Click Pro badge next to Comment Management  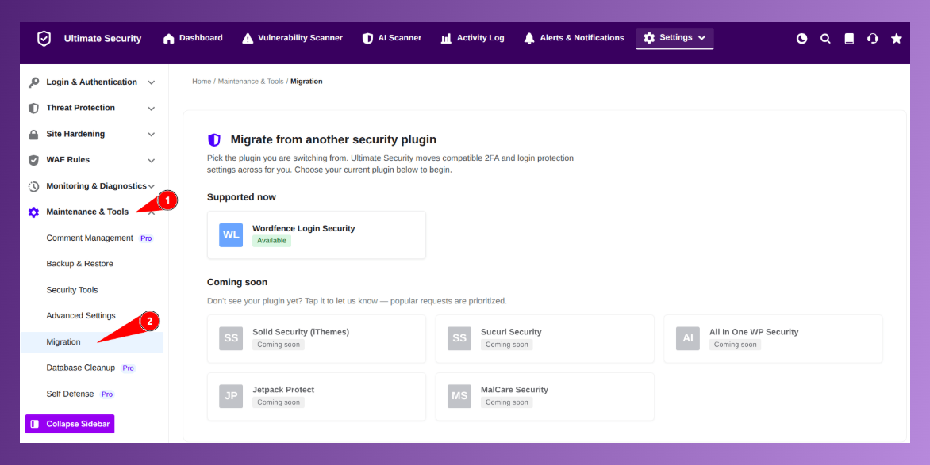tap(146, 238)
